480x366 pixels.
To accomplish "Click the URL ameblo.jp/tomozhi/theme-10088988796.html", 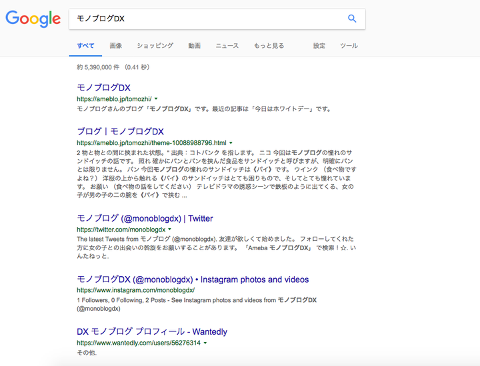I will pyautogui.click(x=151, y=142).
